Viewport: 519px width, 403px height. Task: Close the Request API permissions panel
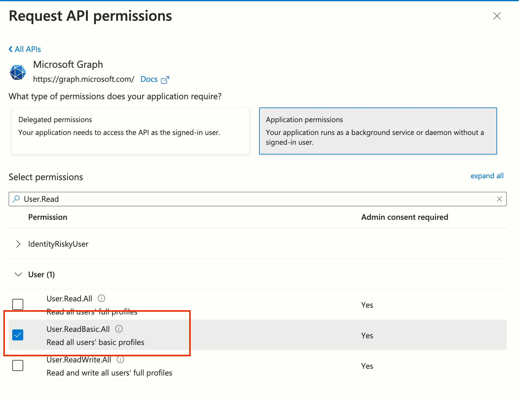[x=497, y=16]
